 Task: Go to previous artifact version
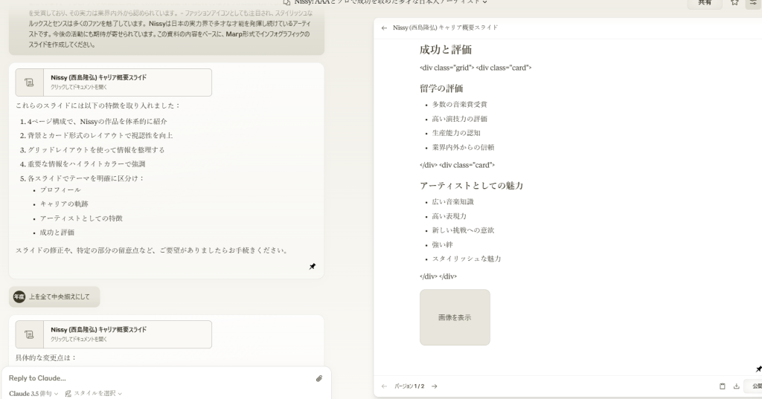[384, 386]
